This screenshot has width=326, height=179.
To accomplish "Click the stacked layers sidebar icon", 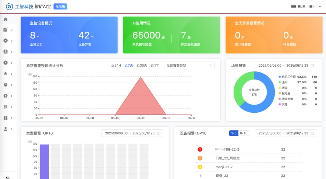I will point(5,74).
